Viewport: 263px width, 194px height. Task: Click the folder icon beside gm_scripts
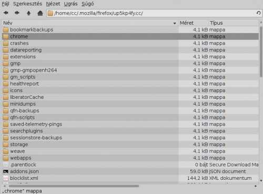click(6, 77)
